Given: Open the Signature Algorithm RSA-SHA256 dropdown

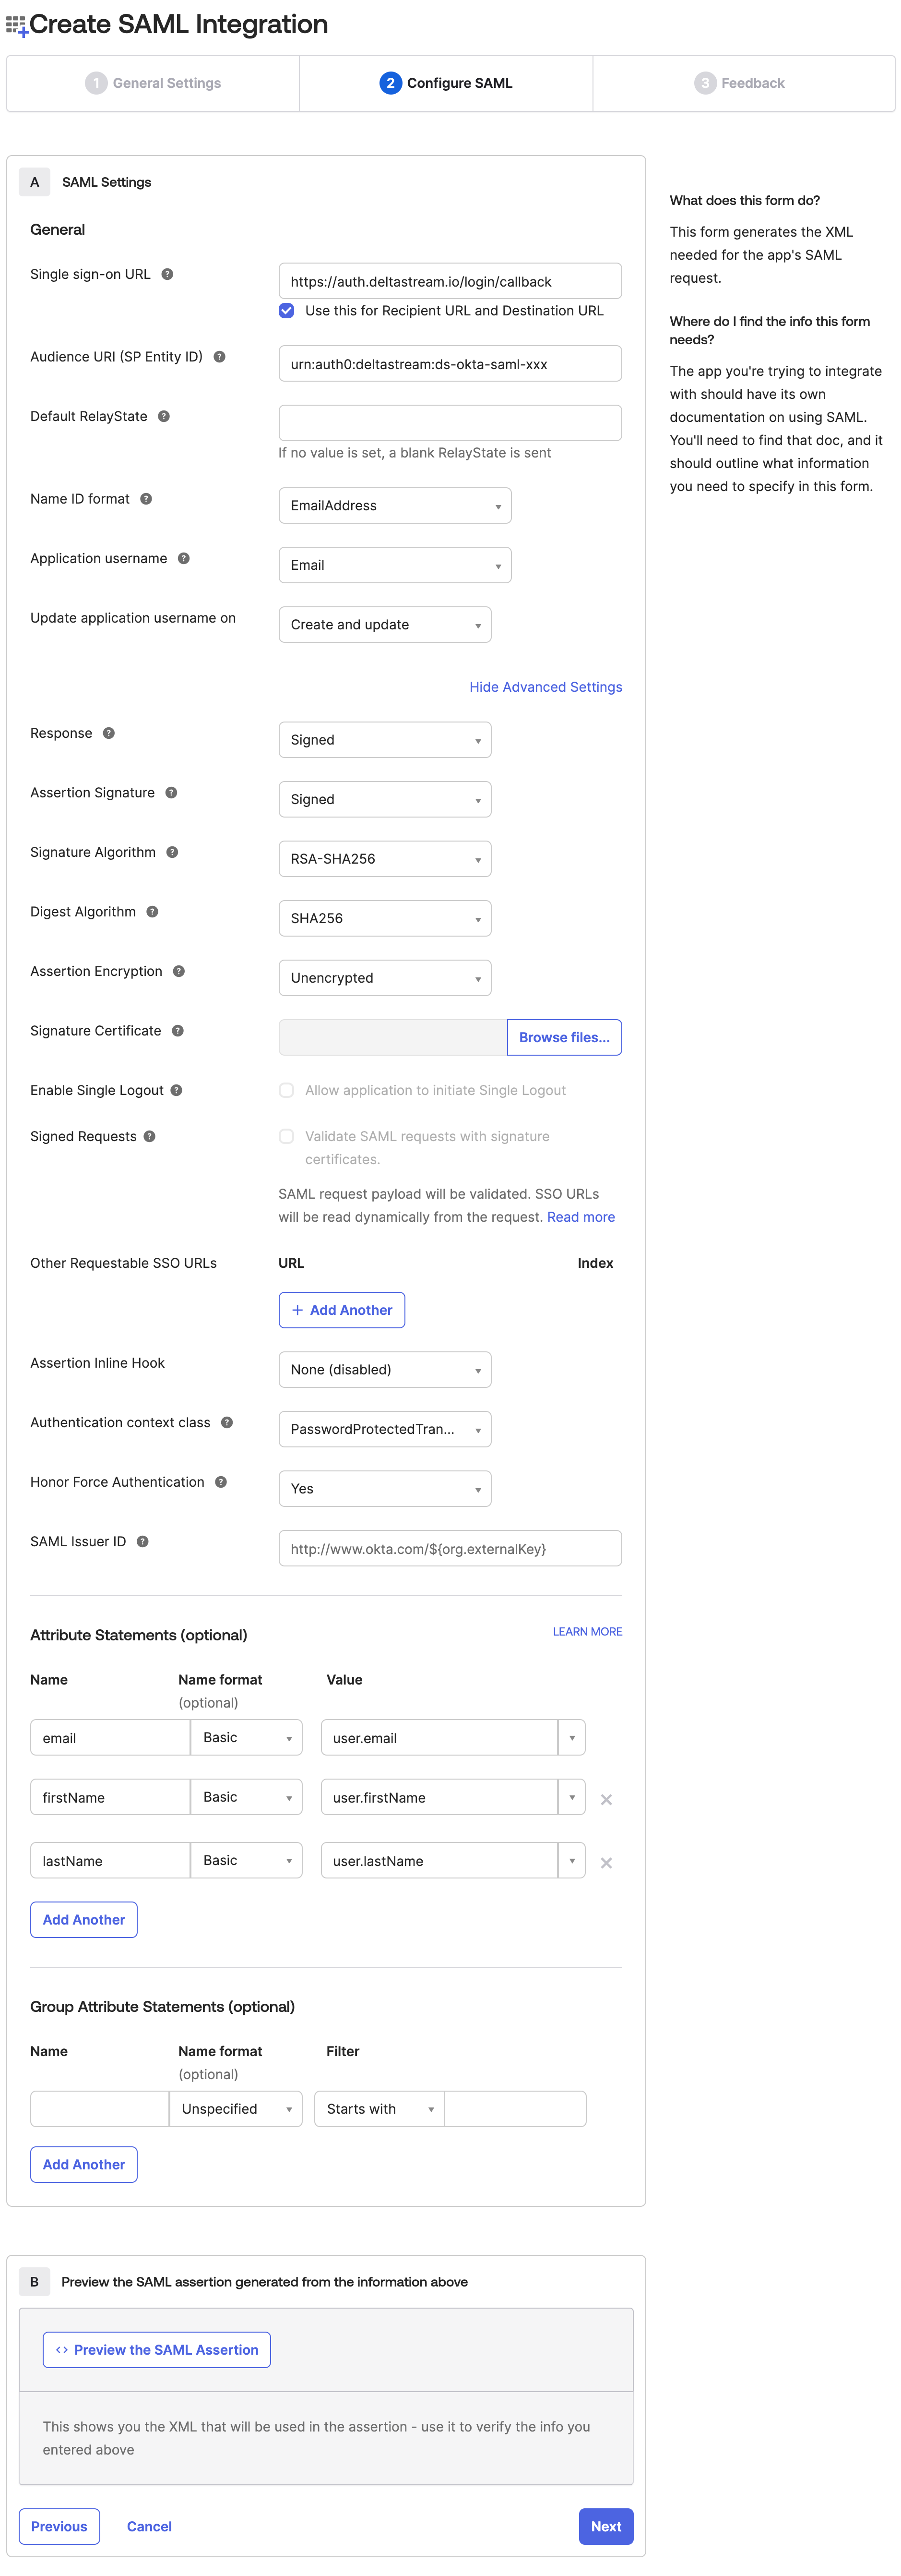Looking at the screenshot, I should click(385, 859).
